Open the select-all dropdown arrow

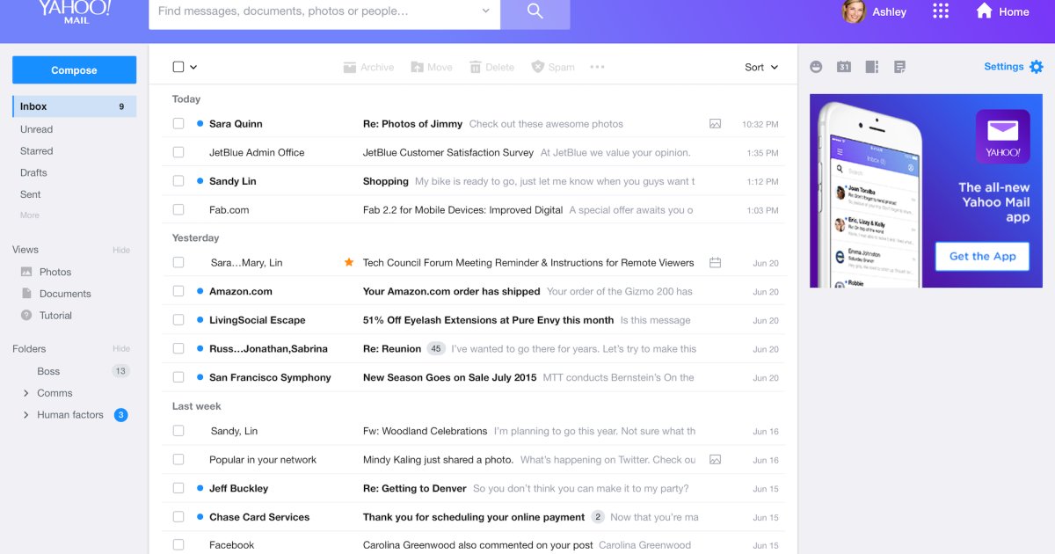coord(193,67)
